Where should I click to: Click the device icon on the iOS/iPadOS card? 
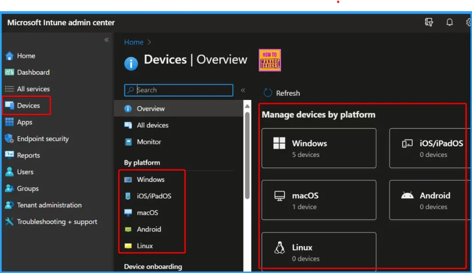click(407, 144)
